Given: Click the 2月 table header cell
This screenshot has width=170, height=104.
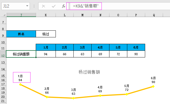Looking at the screenshot, I should click(x=64, y=47).
